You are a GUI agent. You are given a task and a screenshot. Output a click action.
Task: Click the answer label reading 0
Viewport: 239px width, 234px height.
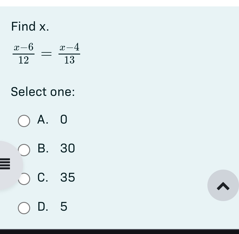point(63,119)
